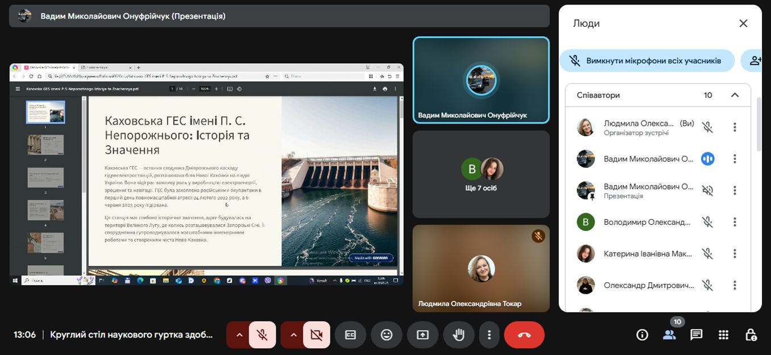Open more options for Володимир Олександрович
Screen dimensions: 771x355
click(x=735, y=222)
